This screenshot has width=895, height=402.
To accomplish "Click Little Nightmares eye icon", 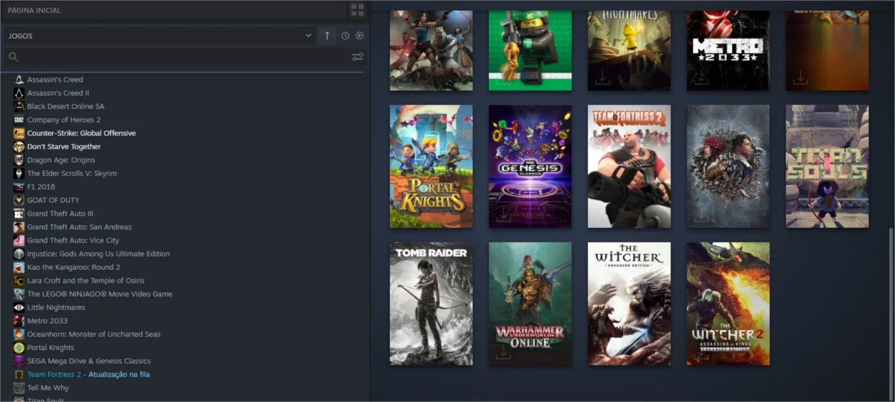I will (x=19, y=308).
